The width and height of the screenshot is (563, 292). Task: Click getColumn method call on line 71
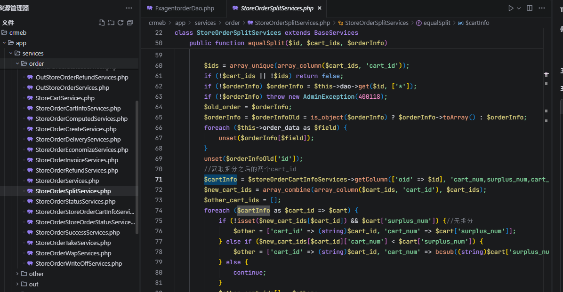tap(371, 179)
